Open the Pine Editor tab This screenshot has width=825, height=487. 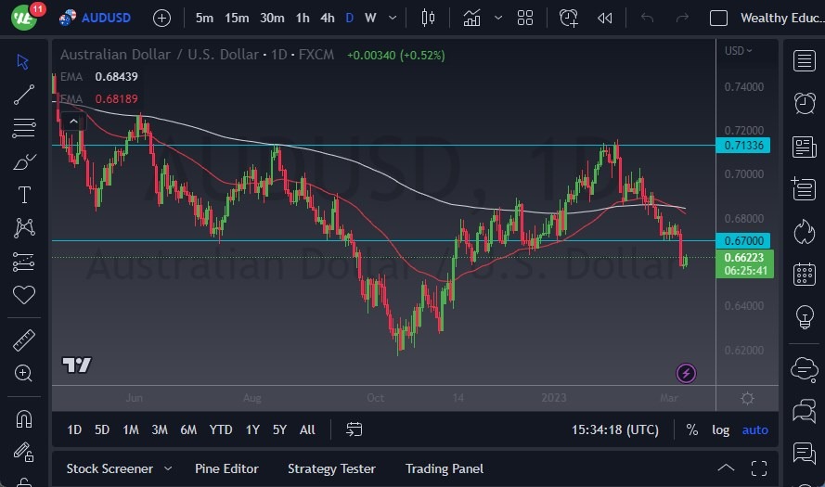[x=226, y=468]
